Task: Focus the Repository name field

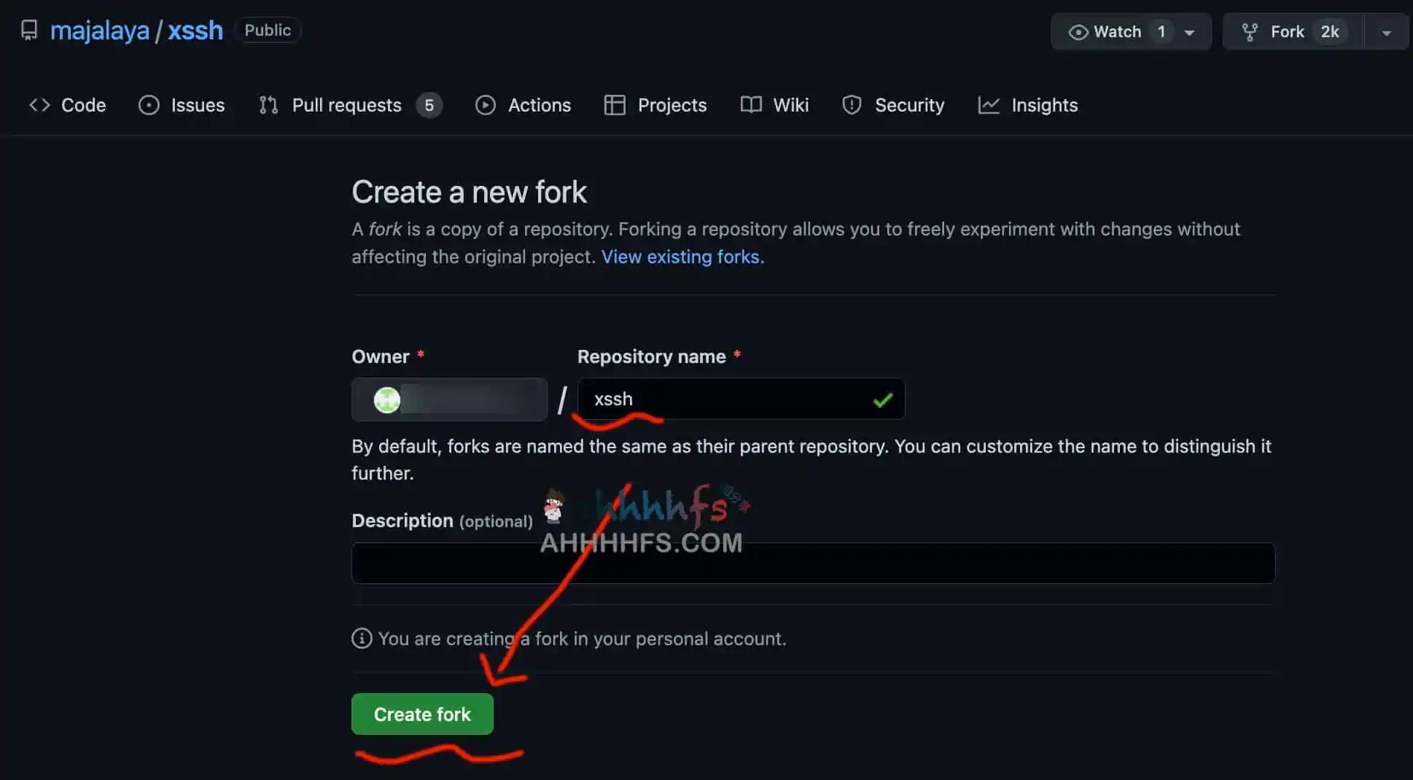Action: (x=729, y=399)
